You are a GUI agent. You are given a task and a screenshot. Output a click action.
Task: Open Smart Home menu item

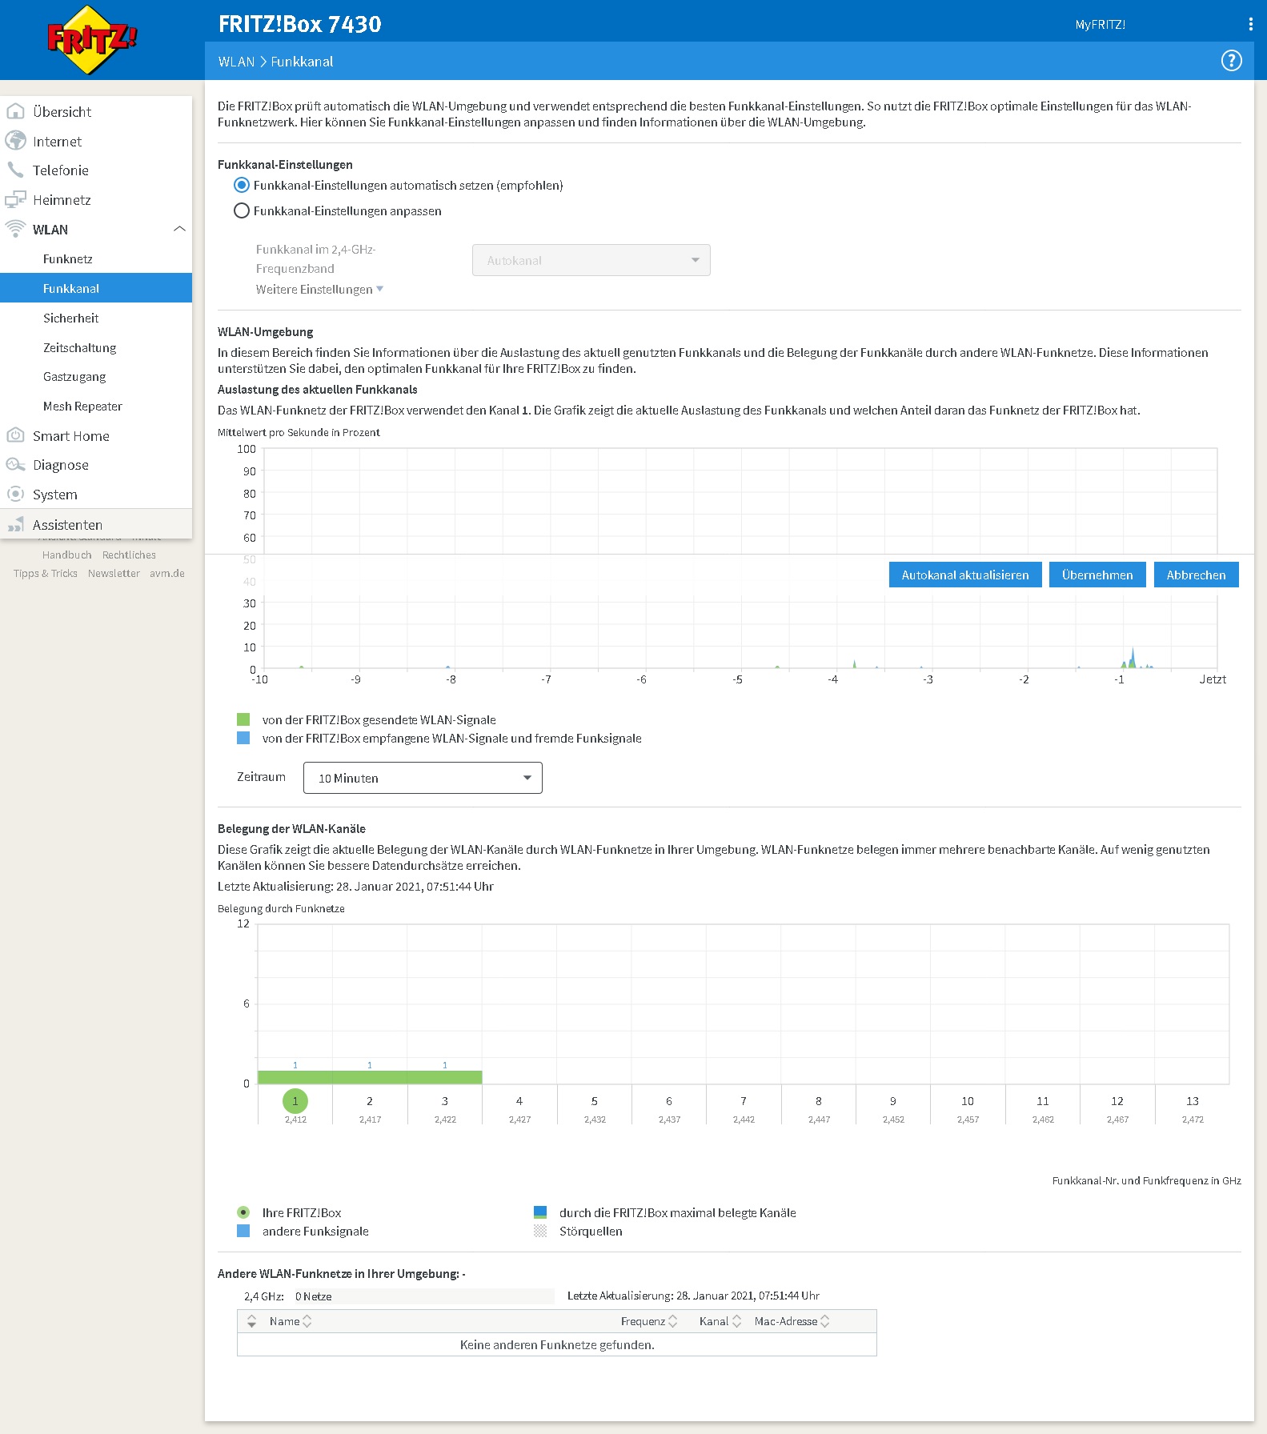(x=70, y=435)
